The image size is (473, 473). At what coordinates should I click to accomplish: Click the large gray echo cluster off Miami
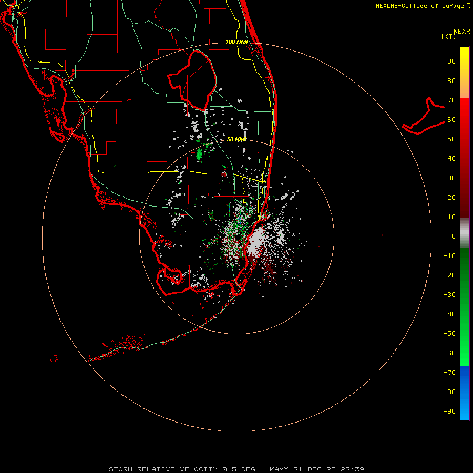255,242
